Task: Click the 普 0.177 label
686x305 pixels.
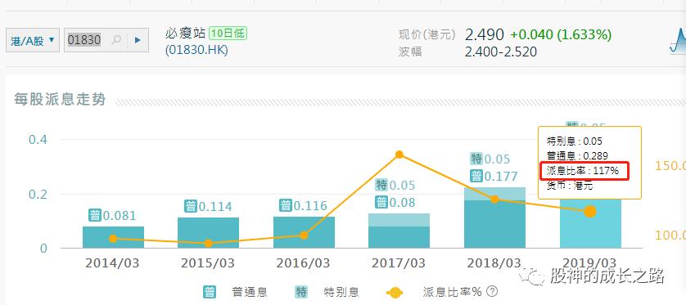Action: (494, 177)
